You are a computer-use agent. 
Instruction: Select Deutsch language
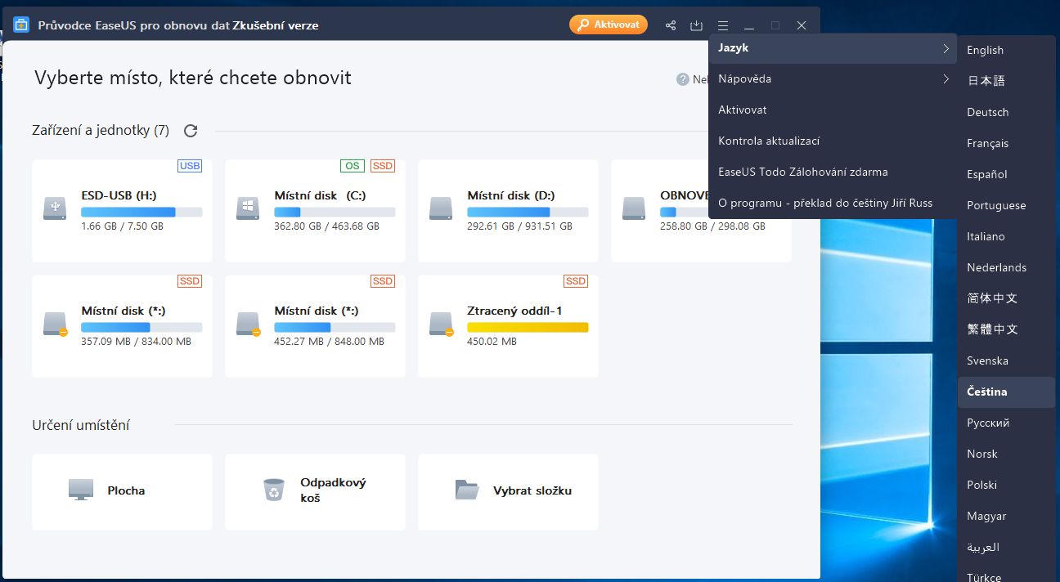[1006, 112]
